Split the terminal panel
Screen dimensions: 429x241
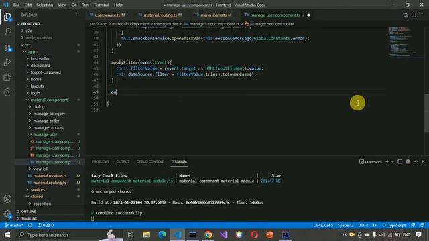[x=400, y=161]
